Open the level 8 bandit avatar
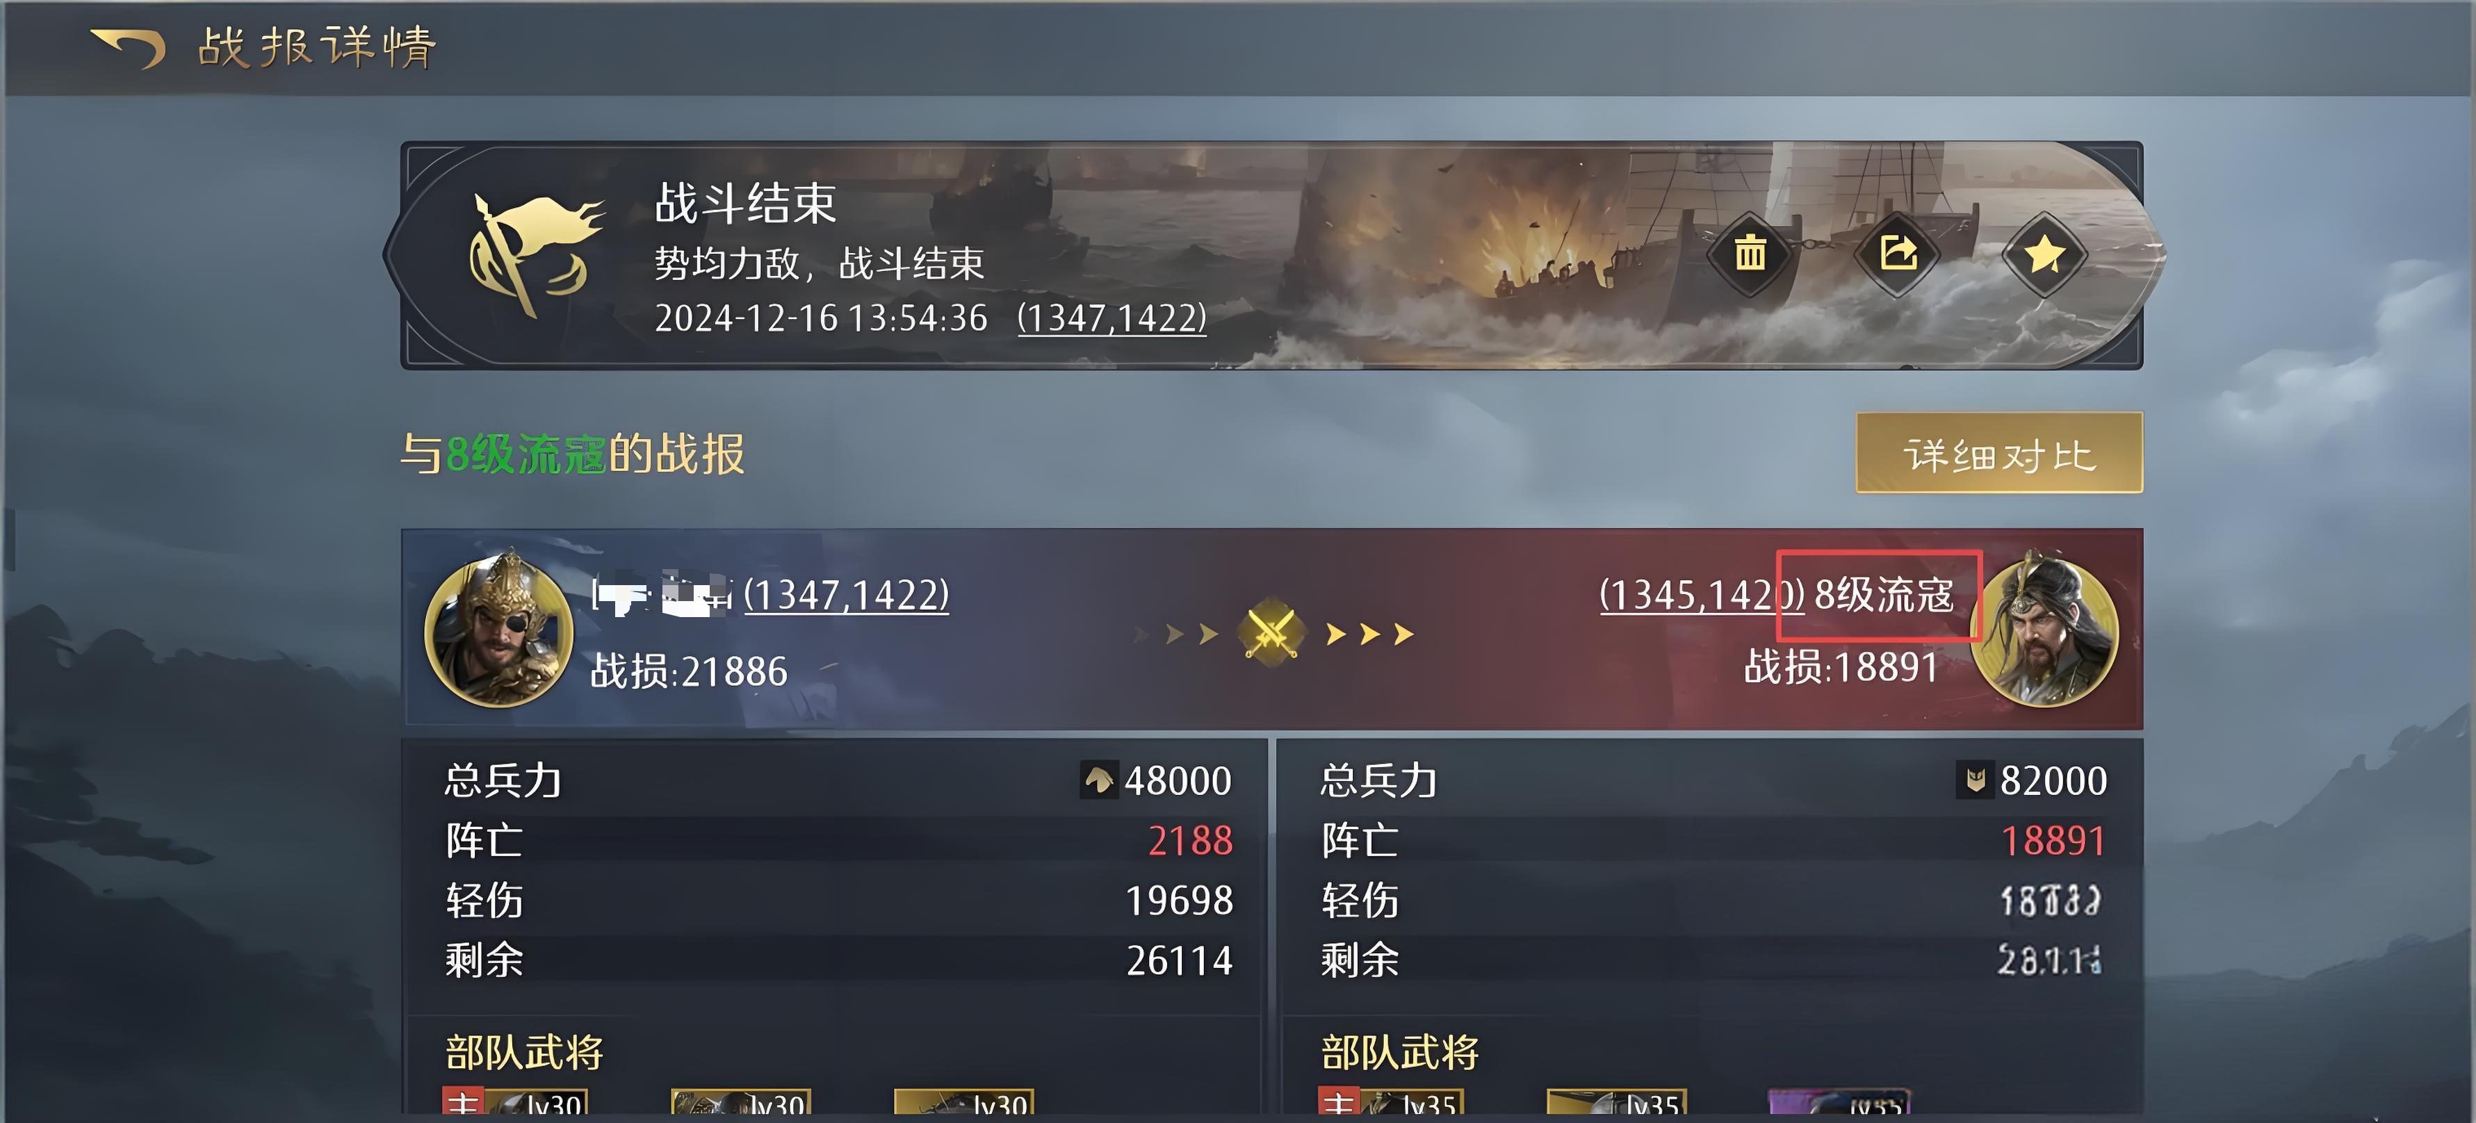Screen dimensions: 2476x1123 click(2044, 629)
